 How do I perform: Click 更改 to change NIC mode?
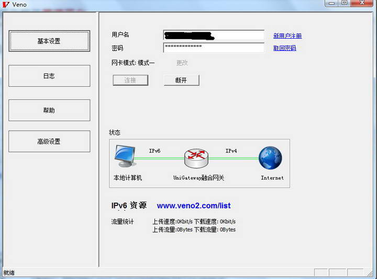pos(182,63)
